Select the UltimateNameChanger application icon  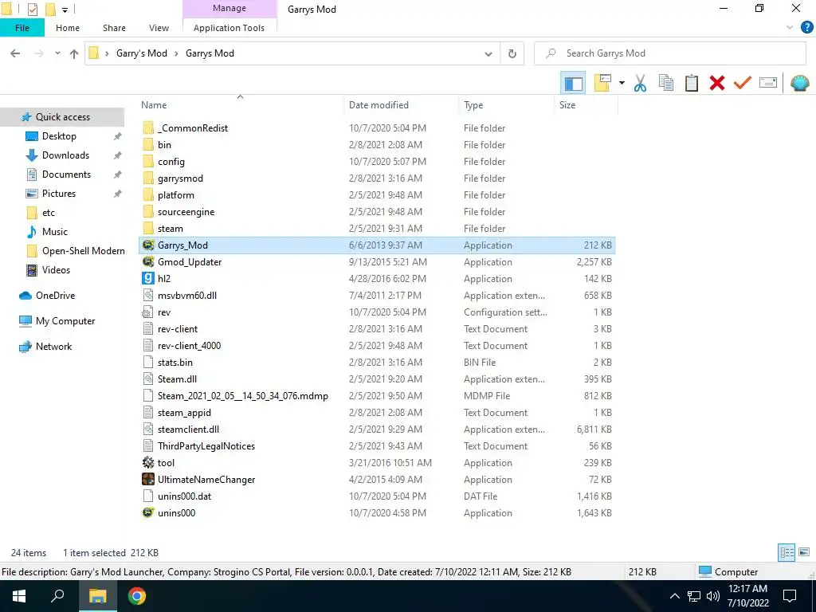(x=148, y=479)
